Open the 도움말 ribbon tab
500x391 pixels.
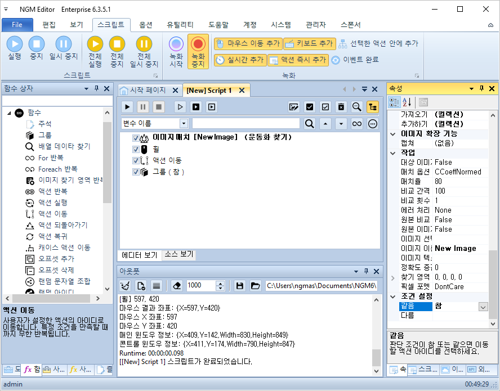(x=218, y=25)
